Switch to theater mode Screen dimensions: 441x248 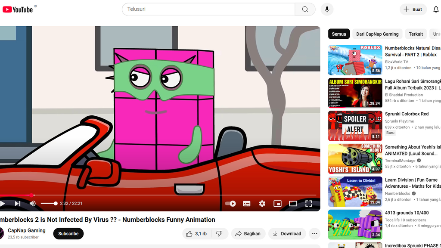click(x=293, y=203)
